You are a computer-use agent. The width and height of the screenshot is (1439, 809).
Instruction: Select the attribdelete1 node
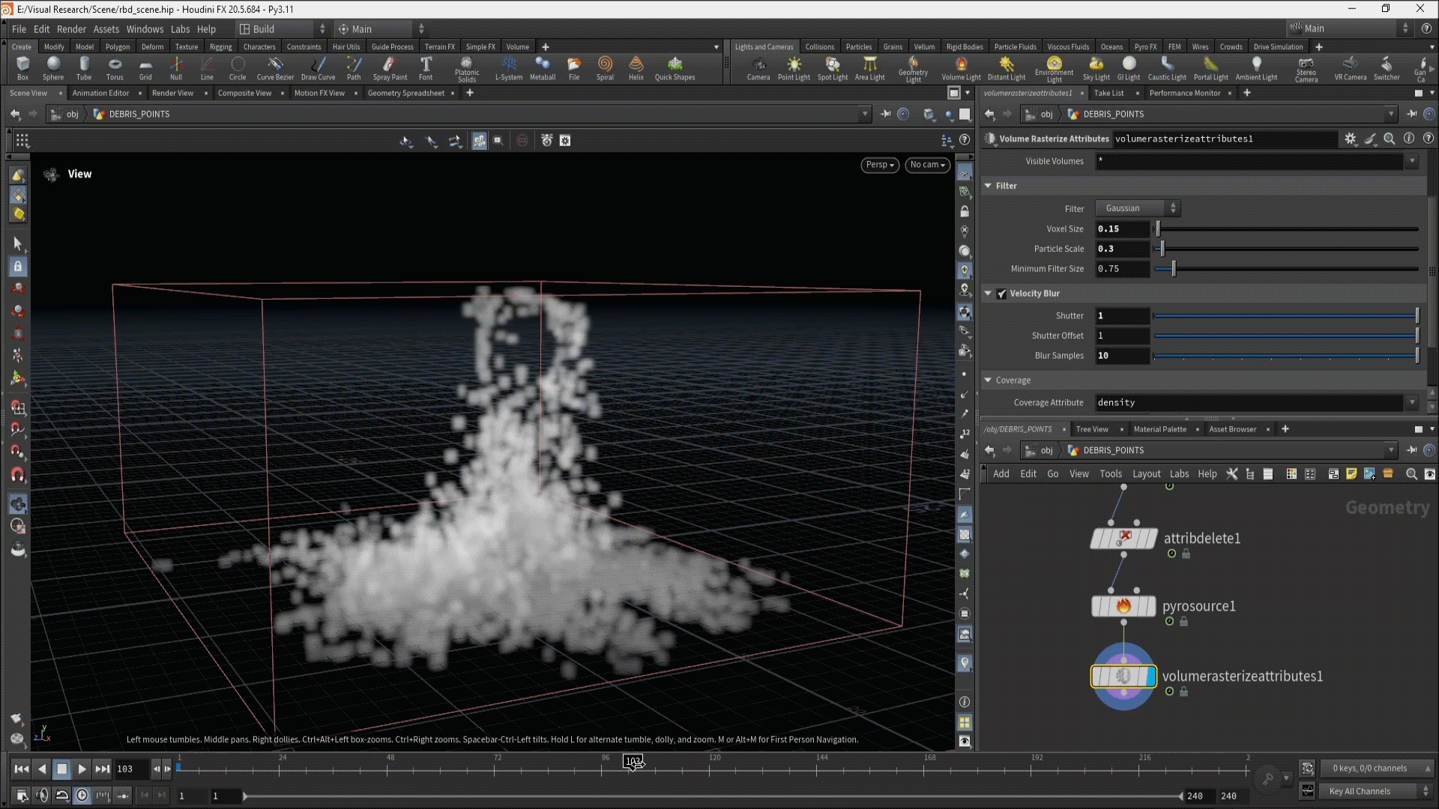coord(1123,539)
